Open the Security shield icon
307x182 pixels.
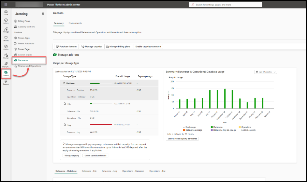pyautogui.click(x=6, y=38)
